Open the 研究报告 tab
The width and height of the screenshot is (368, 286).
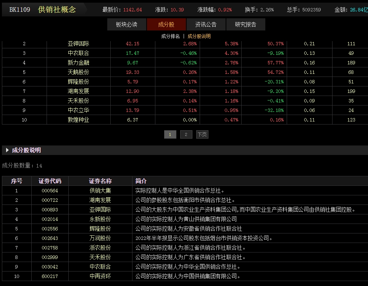pyautogui.click(x=245, y=24)
